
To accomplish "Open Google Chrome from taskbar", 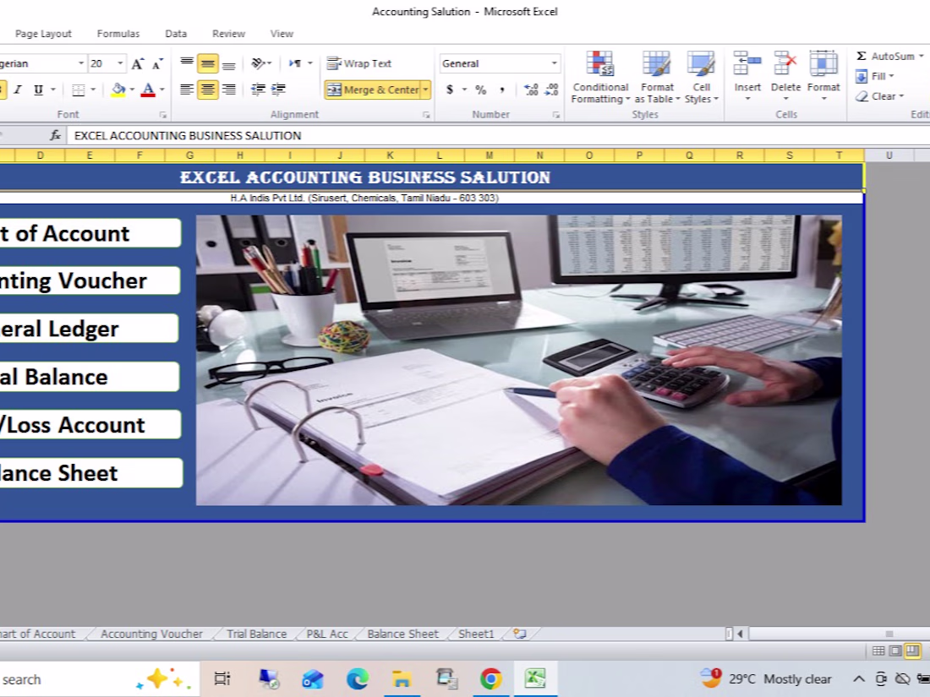I will point(490,678).
